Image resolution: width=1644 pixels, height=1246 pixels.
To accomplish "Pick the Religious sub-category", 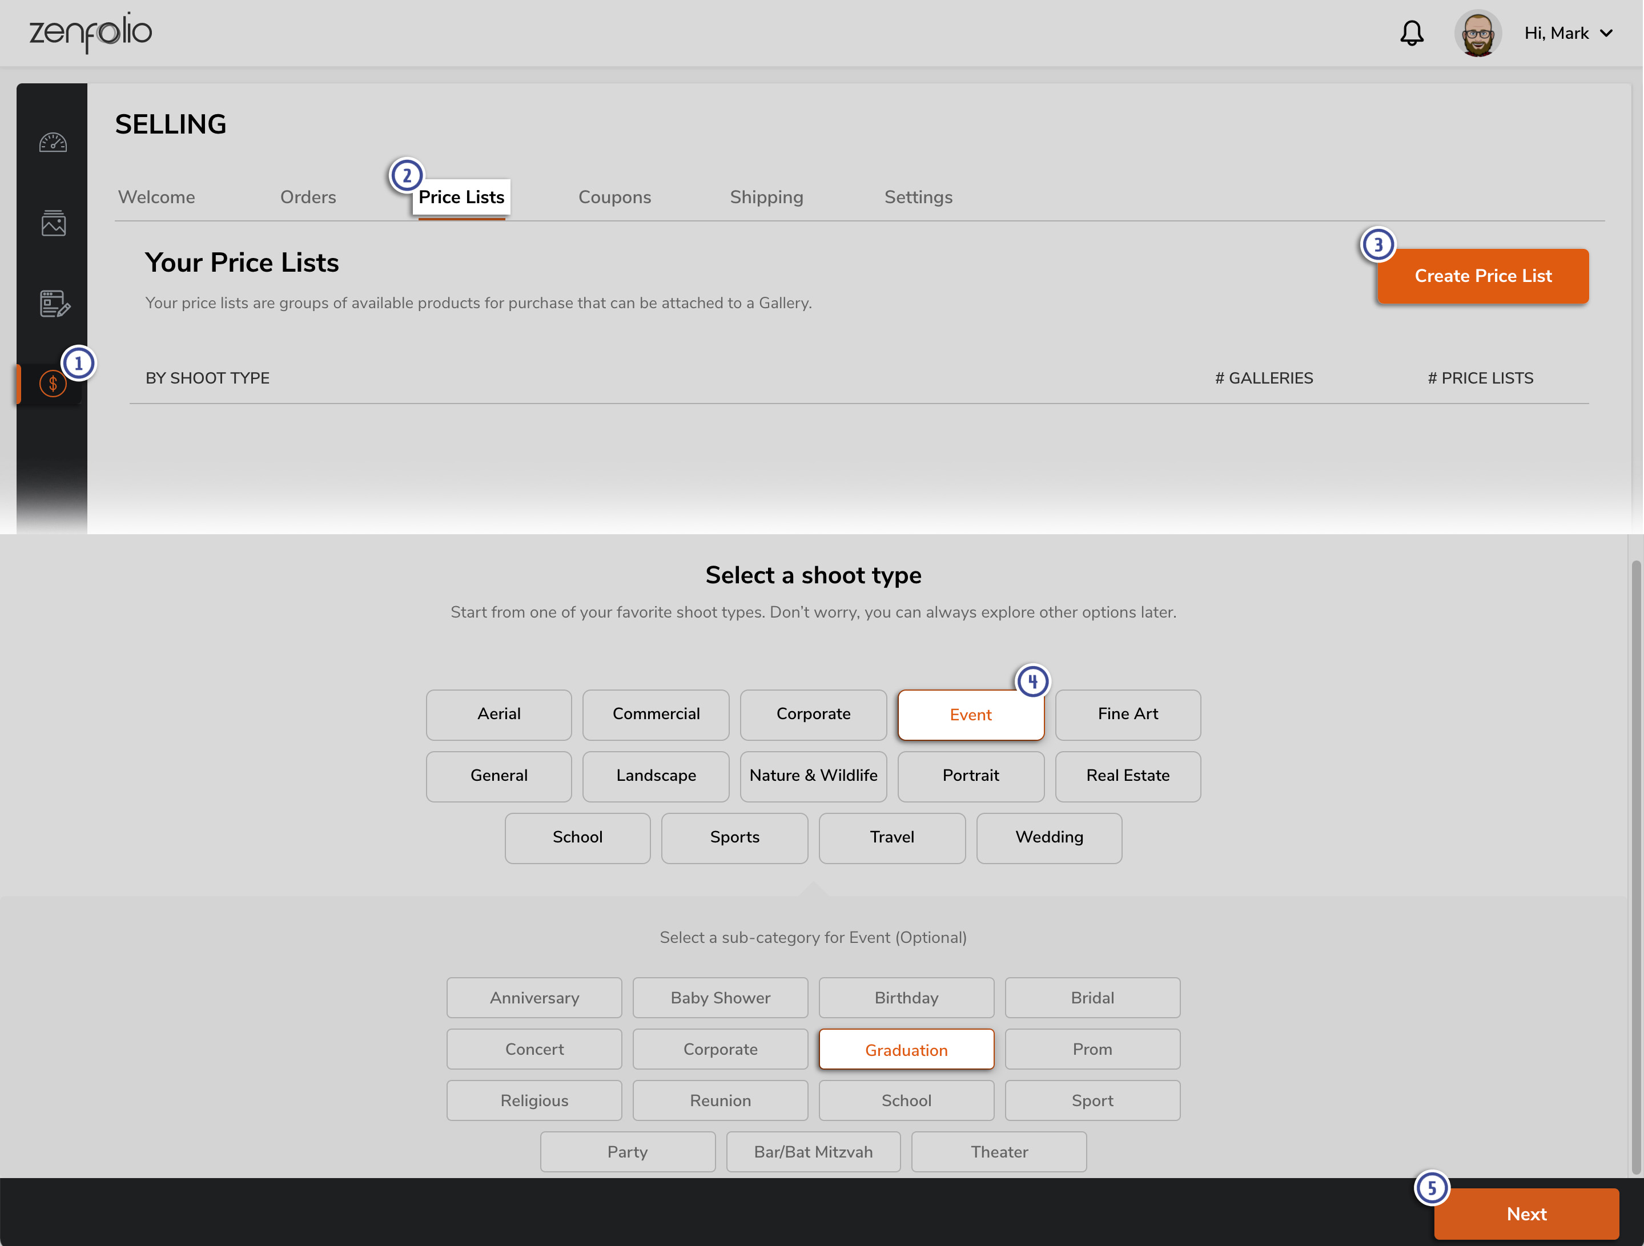I will [x=534, y=1100].
